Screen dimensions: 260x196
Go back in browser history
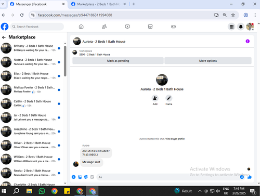4,15
